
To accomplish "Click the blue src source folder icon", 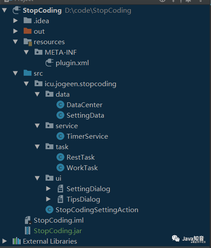I will pos(28,73).
